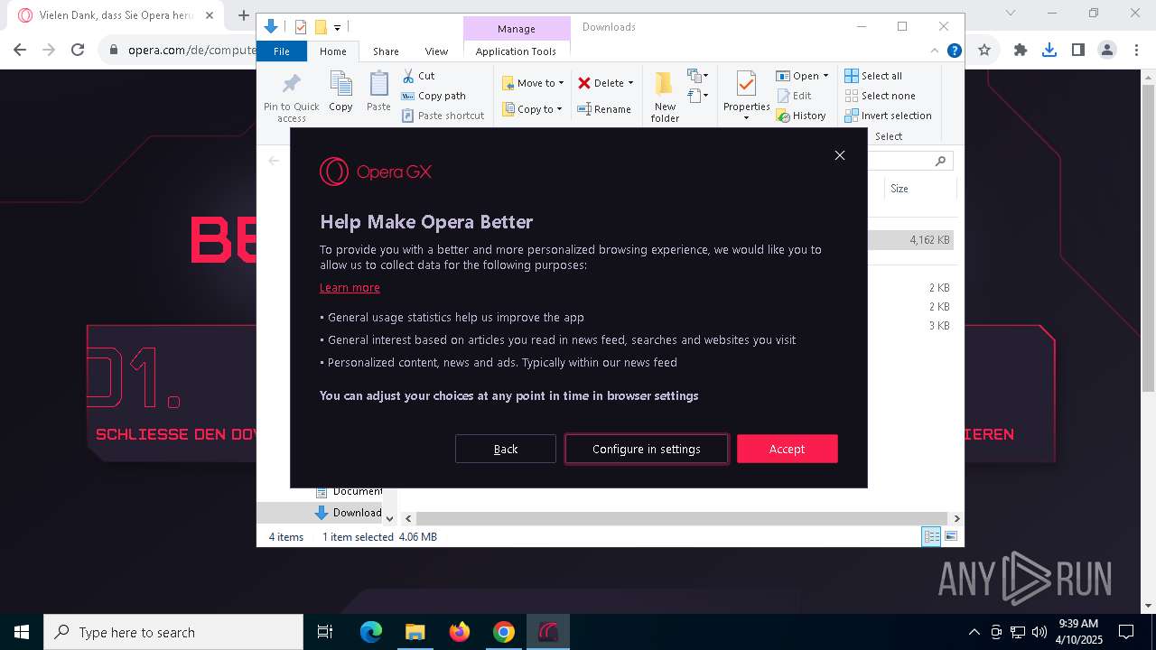1156x650 pixels.
Task: Select the 4,162 KB file row
Action: coord(910,240)
